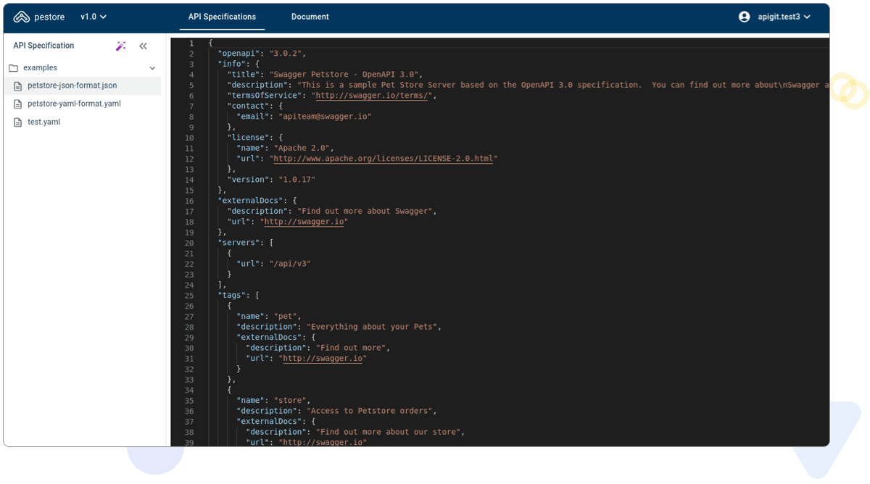This screenshot has height=484, width=870.
Task: Collapse the examples folder chevron
Action: (x=152, y=68)
